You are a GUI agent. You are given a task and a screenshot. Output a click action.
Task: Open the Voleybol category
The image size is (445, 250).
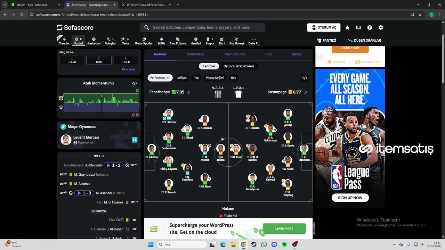(111, 41)
